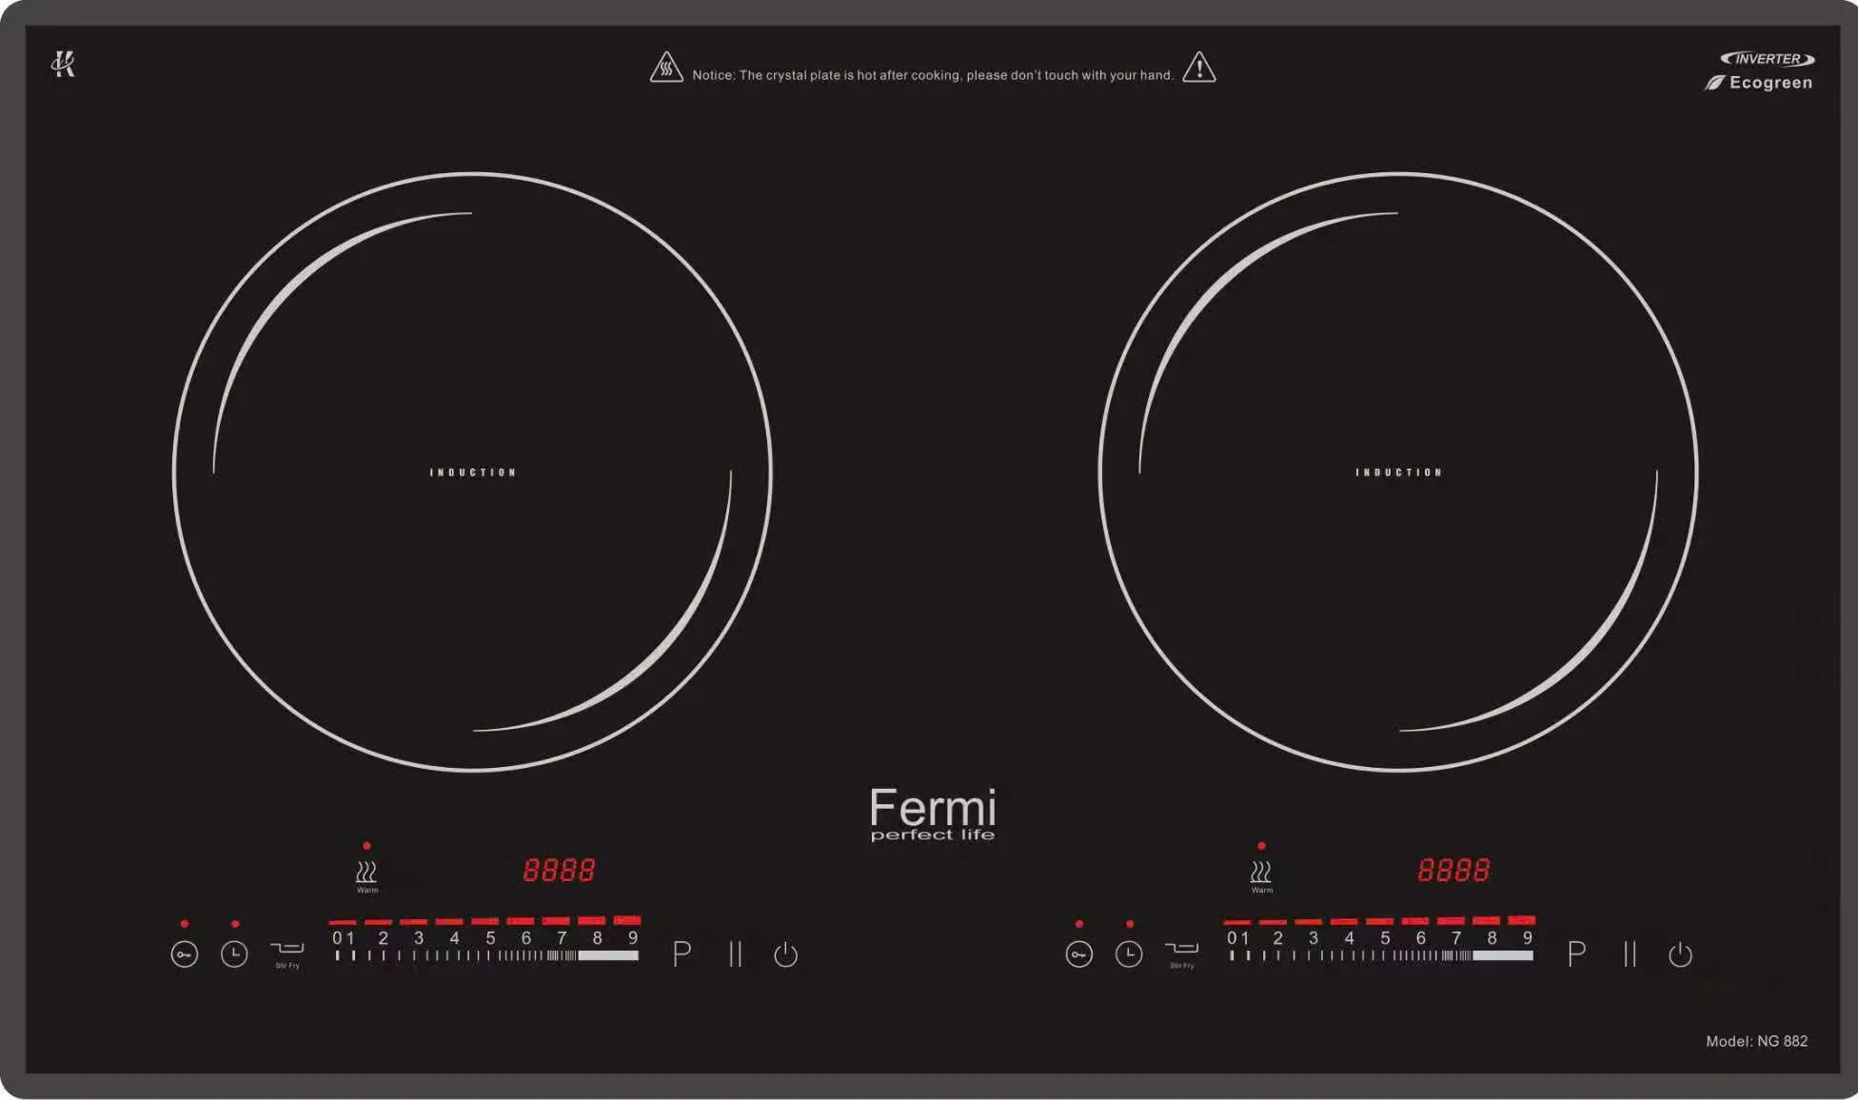Screen dimensions: 1858x1100
Task: Pause the left burner
Action: pos(735,953)
